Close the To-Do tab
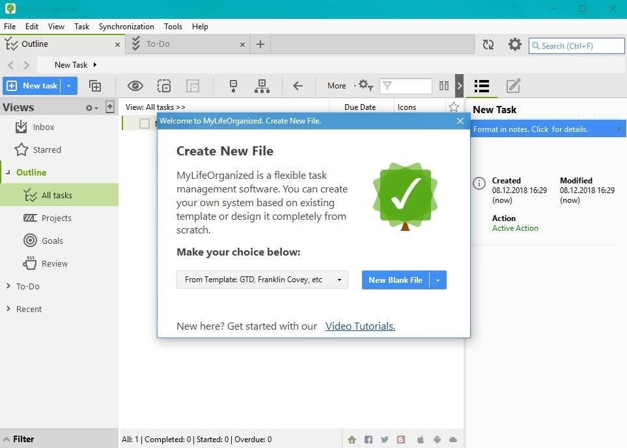The image size is (627, 448). 242,45
